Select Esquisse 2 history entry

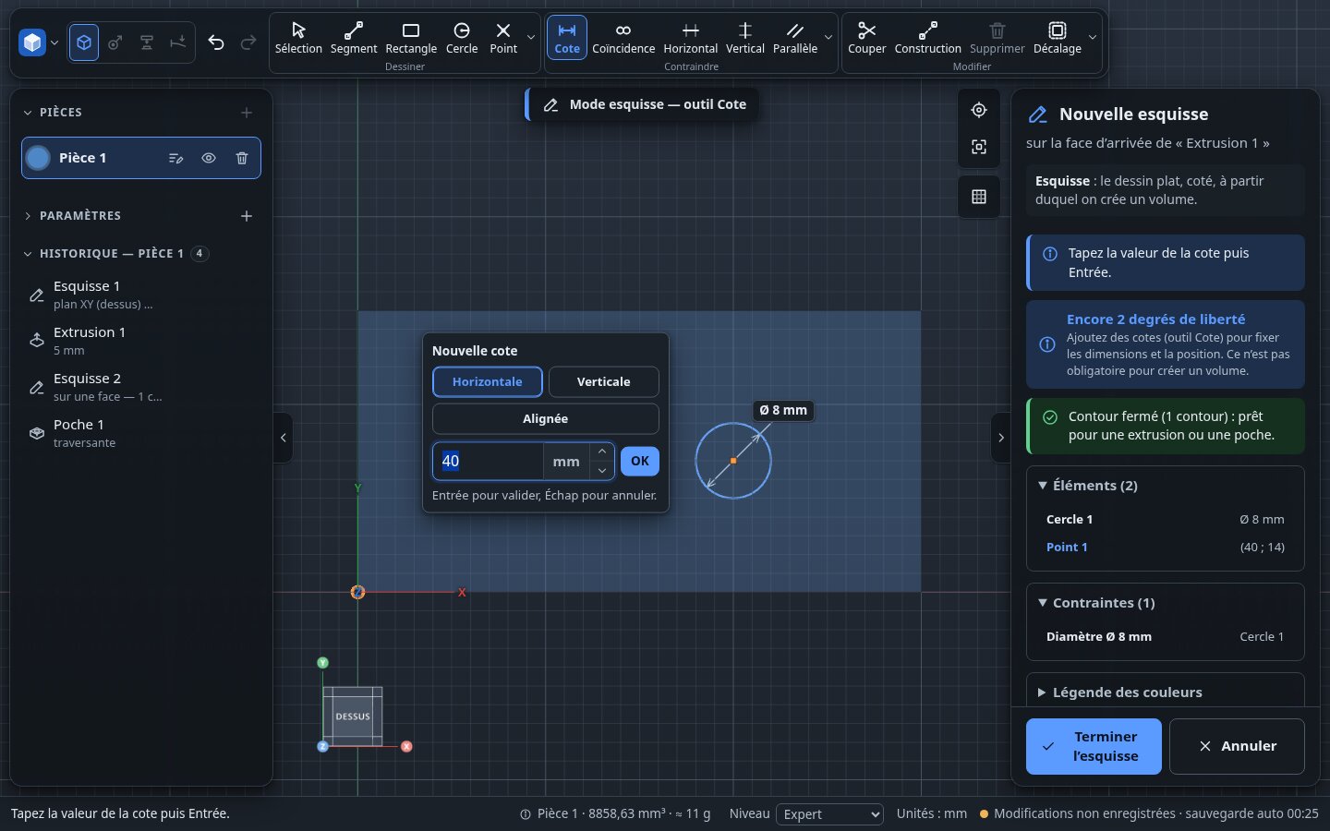[141, 387]
